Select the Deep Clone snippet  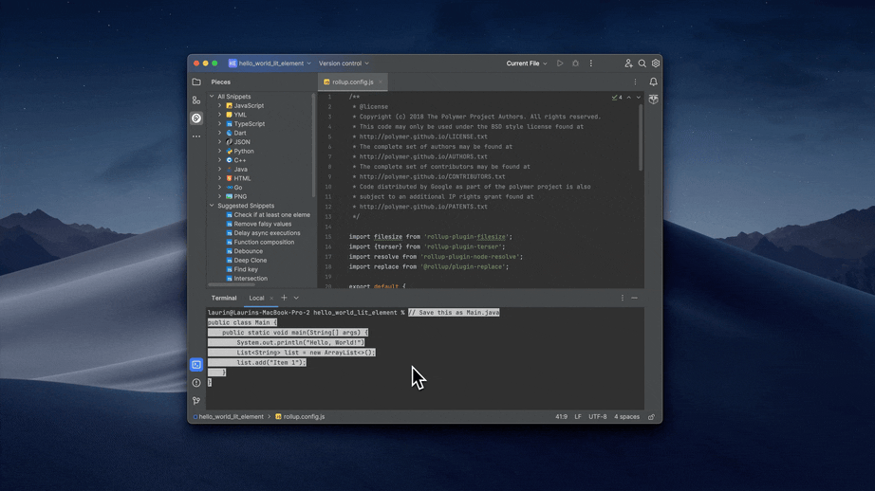[246, 261]
